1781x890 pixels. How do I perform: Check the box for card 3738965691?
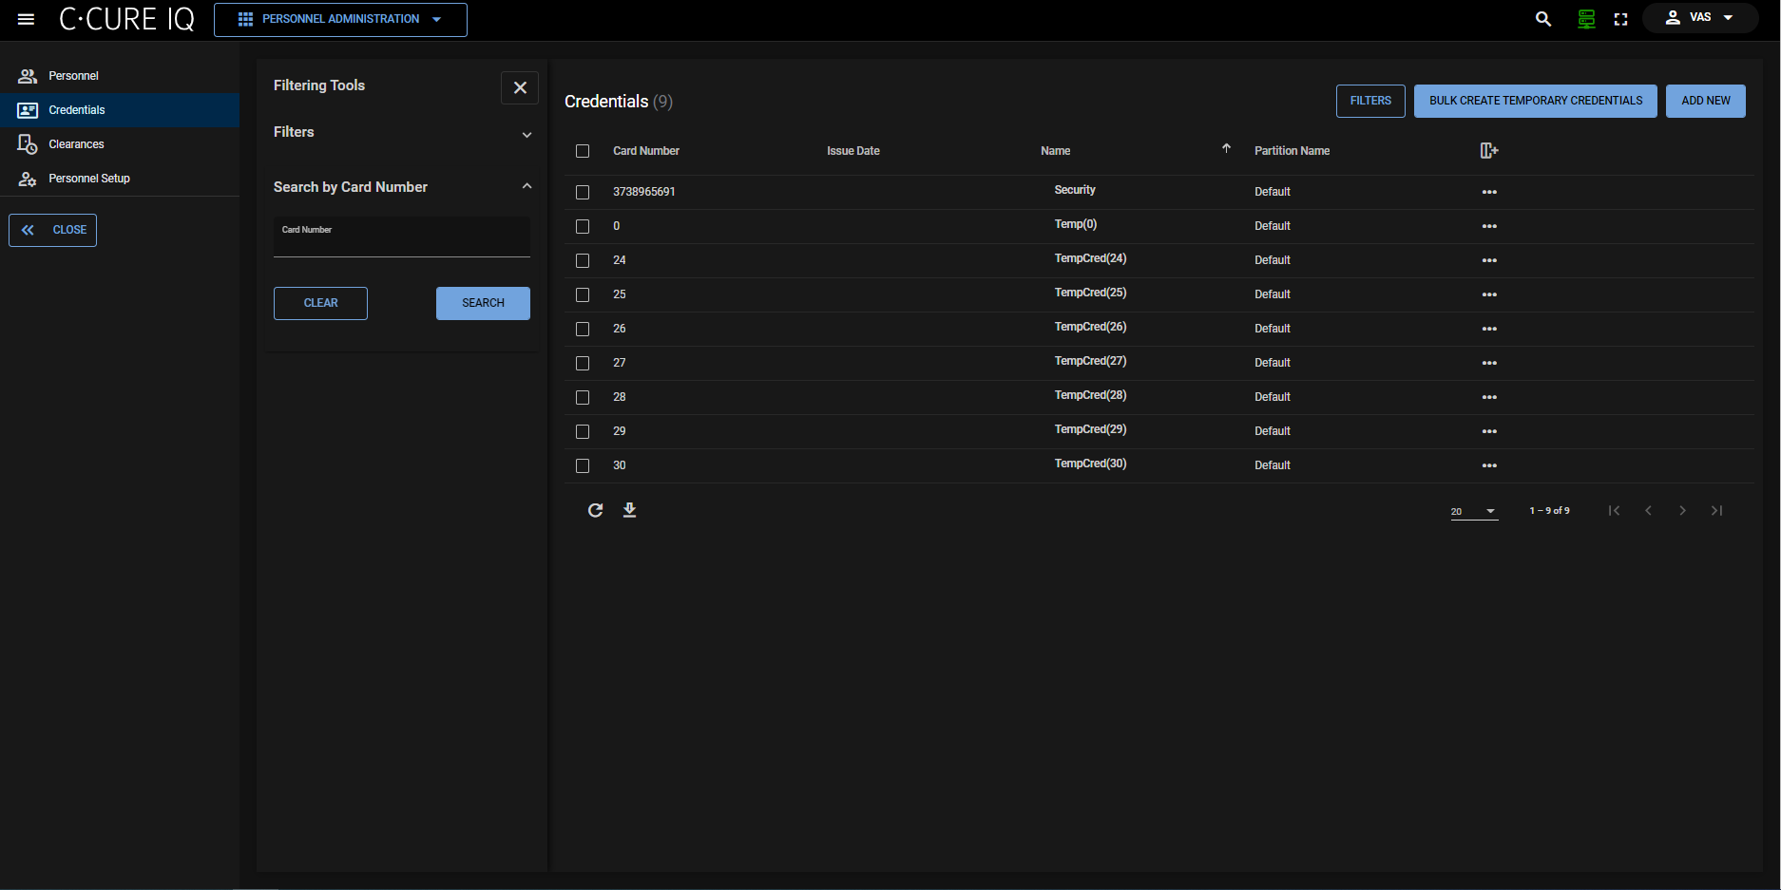pyautogui.click(x=583, y=192)
